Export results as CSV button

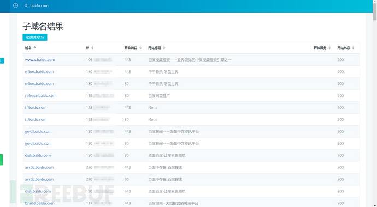pyautogui.click(x=35, y=38)
